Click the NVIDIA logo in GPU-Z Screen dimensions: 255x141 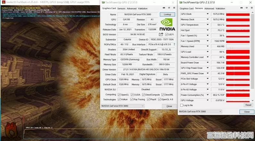[x=167, y=25]
